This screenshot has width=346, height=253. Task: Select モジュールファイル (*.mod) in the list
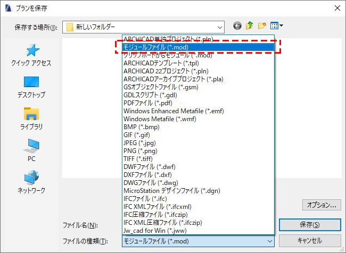pos(198,47)
